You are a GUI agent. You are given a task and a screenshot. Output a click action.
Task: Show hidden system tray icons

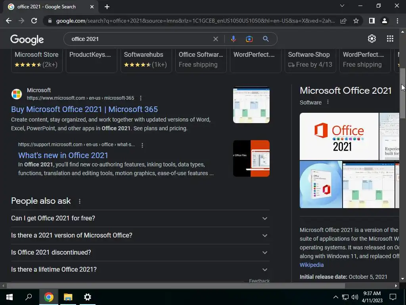pos(335,297)
